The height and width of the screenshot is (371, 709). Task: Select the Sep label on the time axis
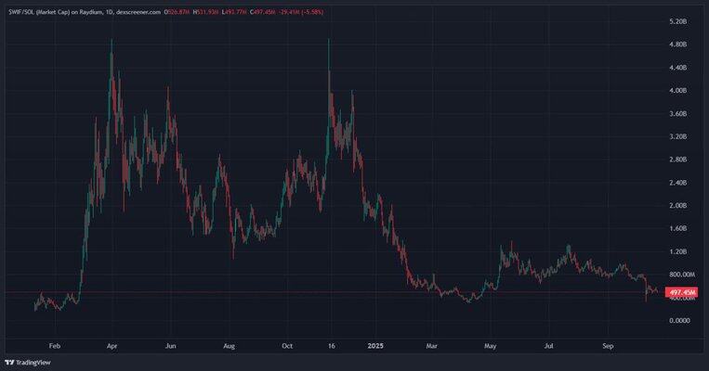(609, 344)
